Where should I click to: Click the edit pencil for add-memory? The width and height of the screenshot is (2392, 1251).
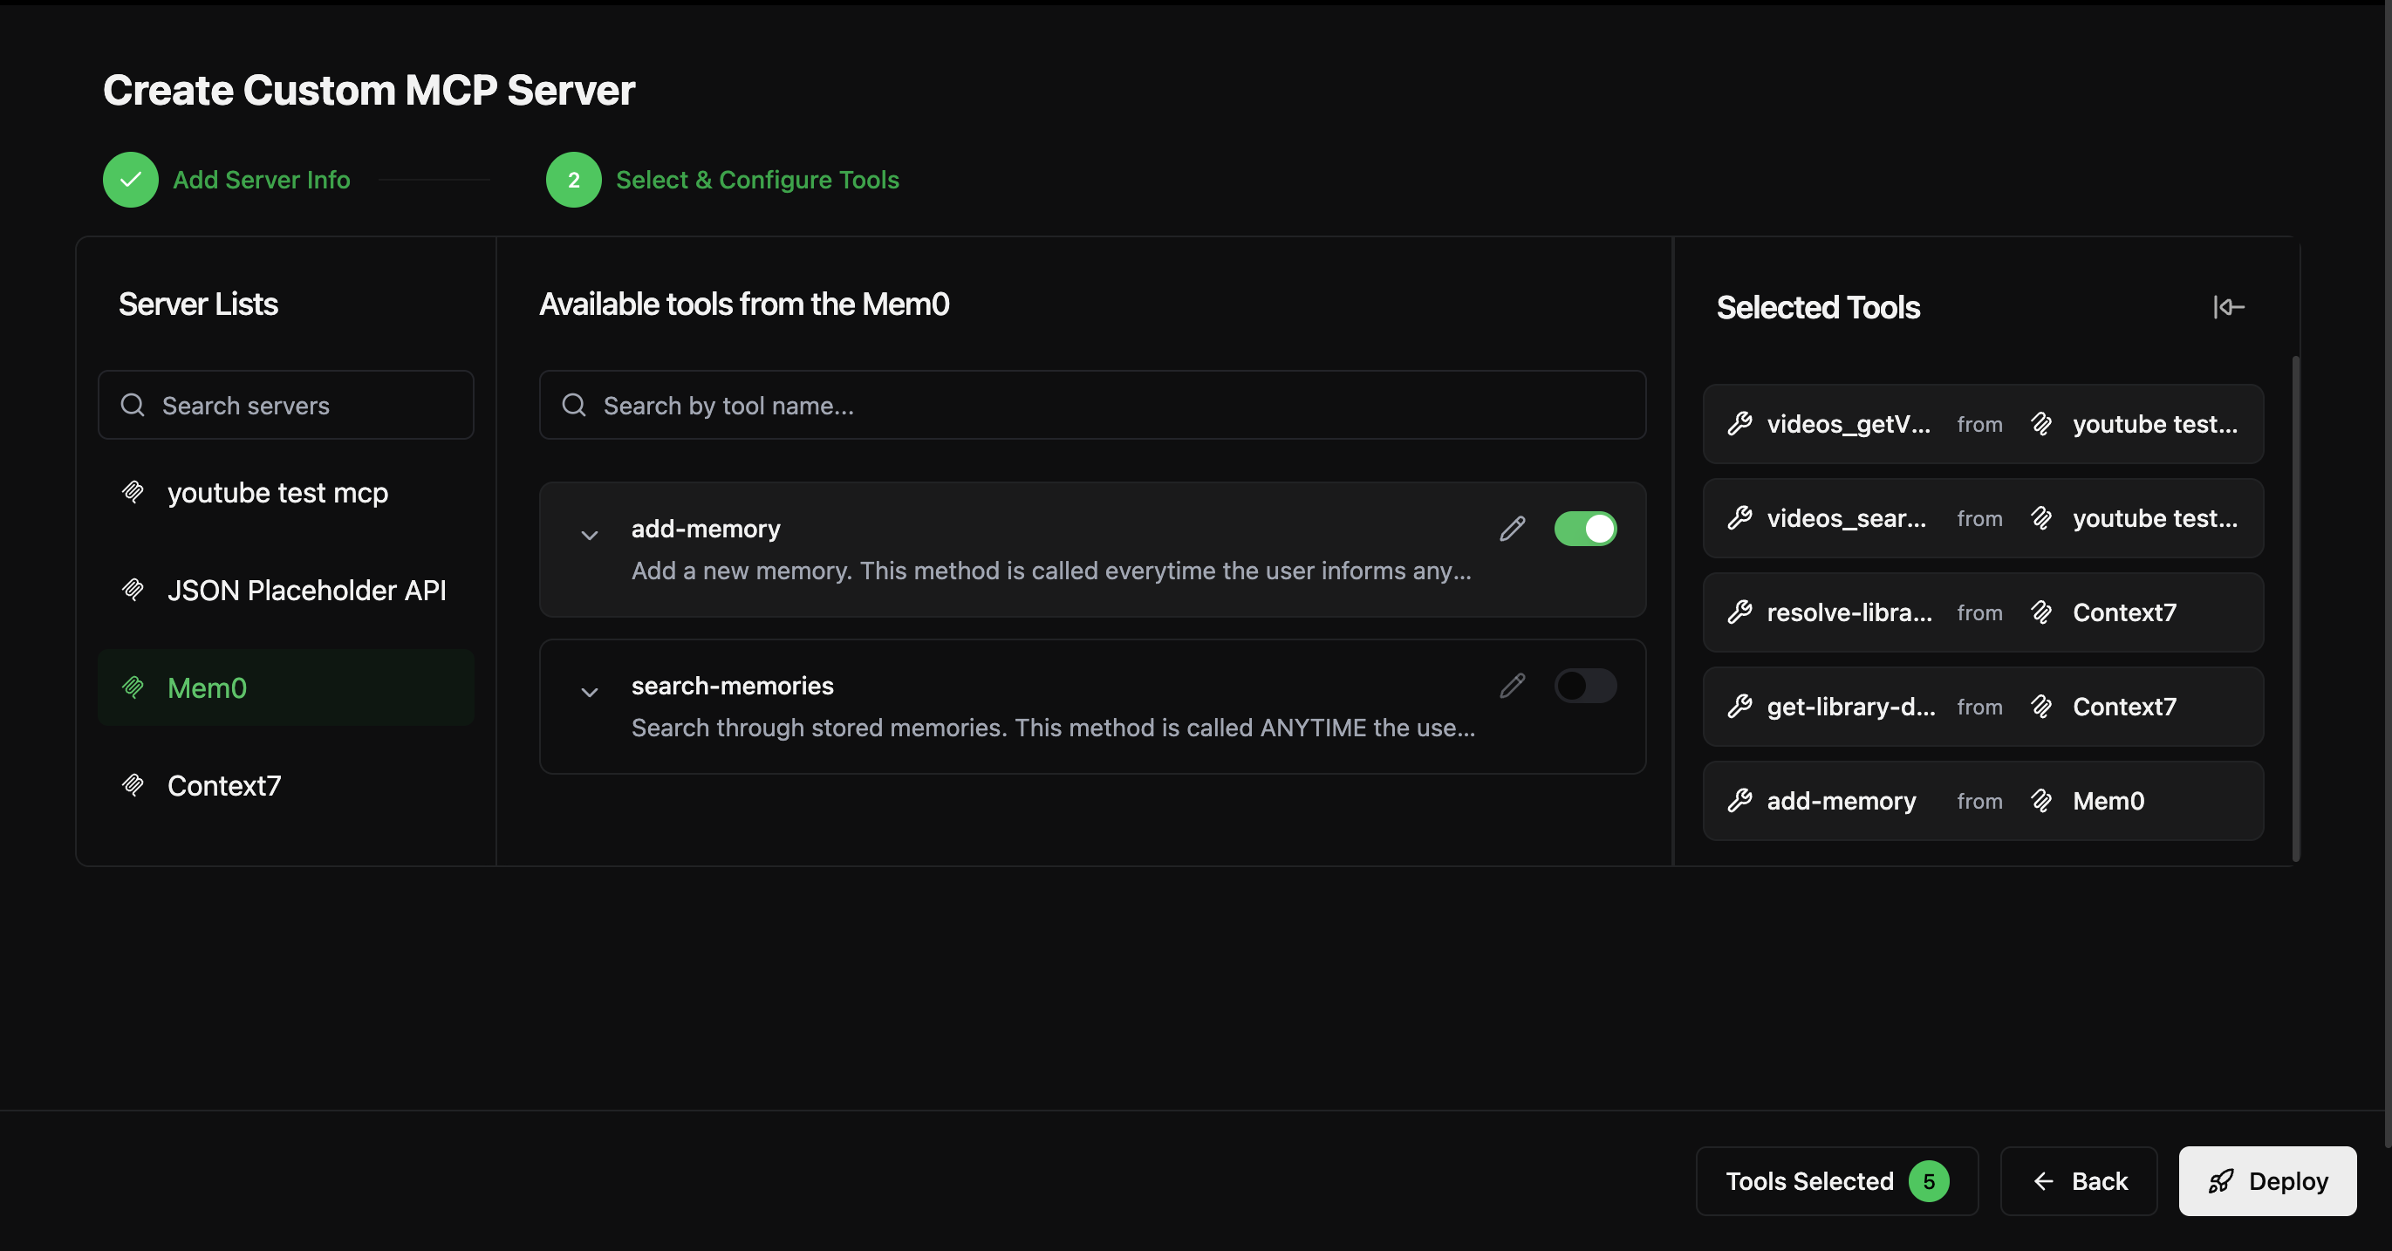tap(1512, 529)
